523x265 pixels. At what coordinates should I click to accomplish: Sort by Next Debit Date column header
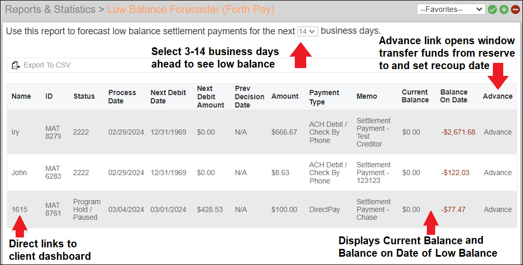(x=168, y=97)
